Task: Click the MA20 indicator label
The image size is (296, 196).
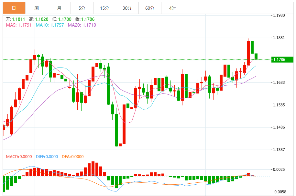Action: click(82, 25)
